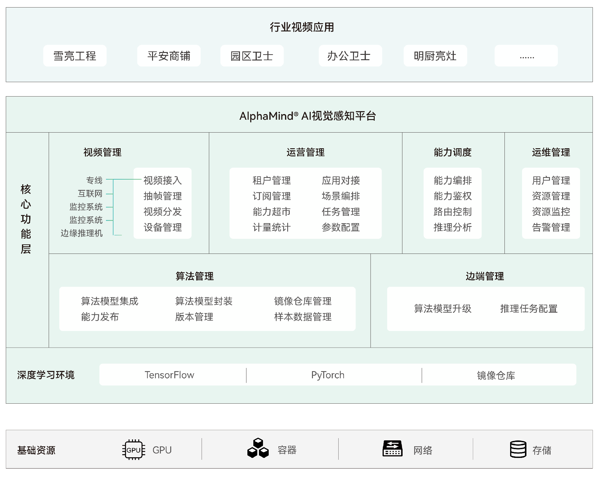The height and width of the screenshot is (477, 602).
Task: Click the GPU chip icon in 基础资源
Action: pos(134,450)
